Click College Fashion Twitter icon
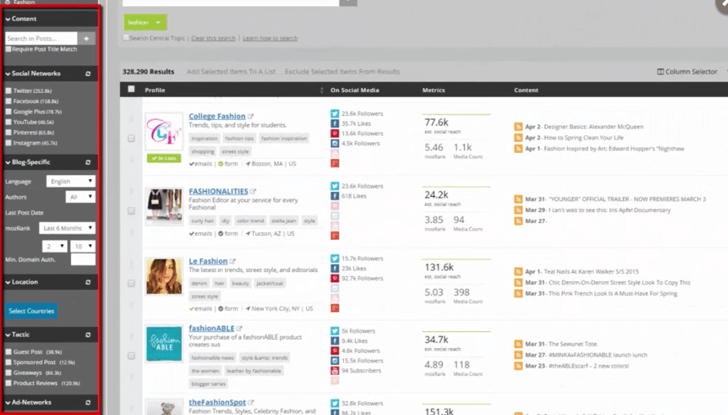This screenshot has height=415, width=728. click(335, 113)
